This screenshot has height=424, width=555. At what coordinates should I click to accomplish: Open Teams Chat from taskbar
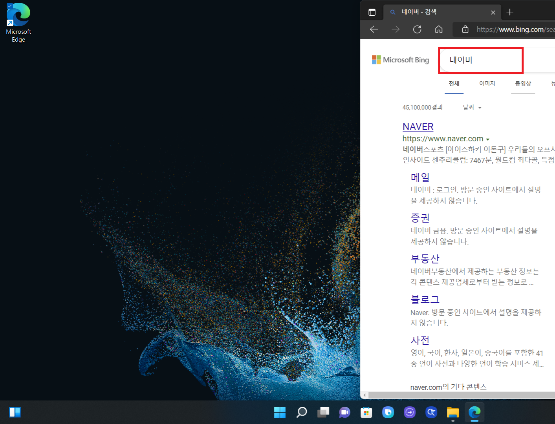click(x=345, y=412)
